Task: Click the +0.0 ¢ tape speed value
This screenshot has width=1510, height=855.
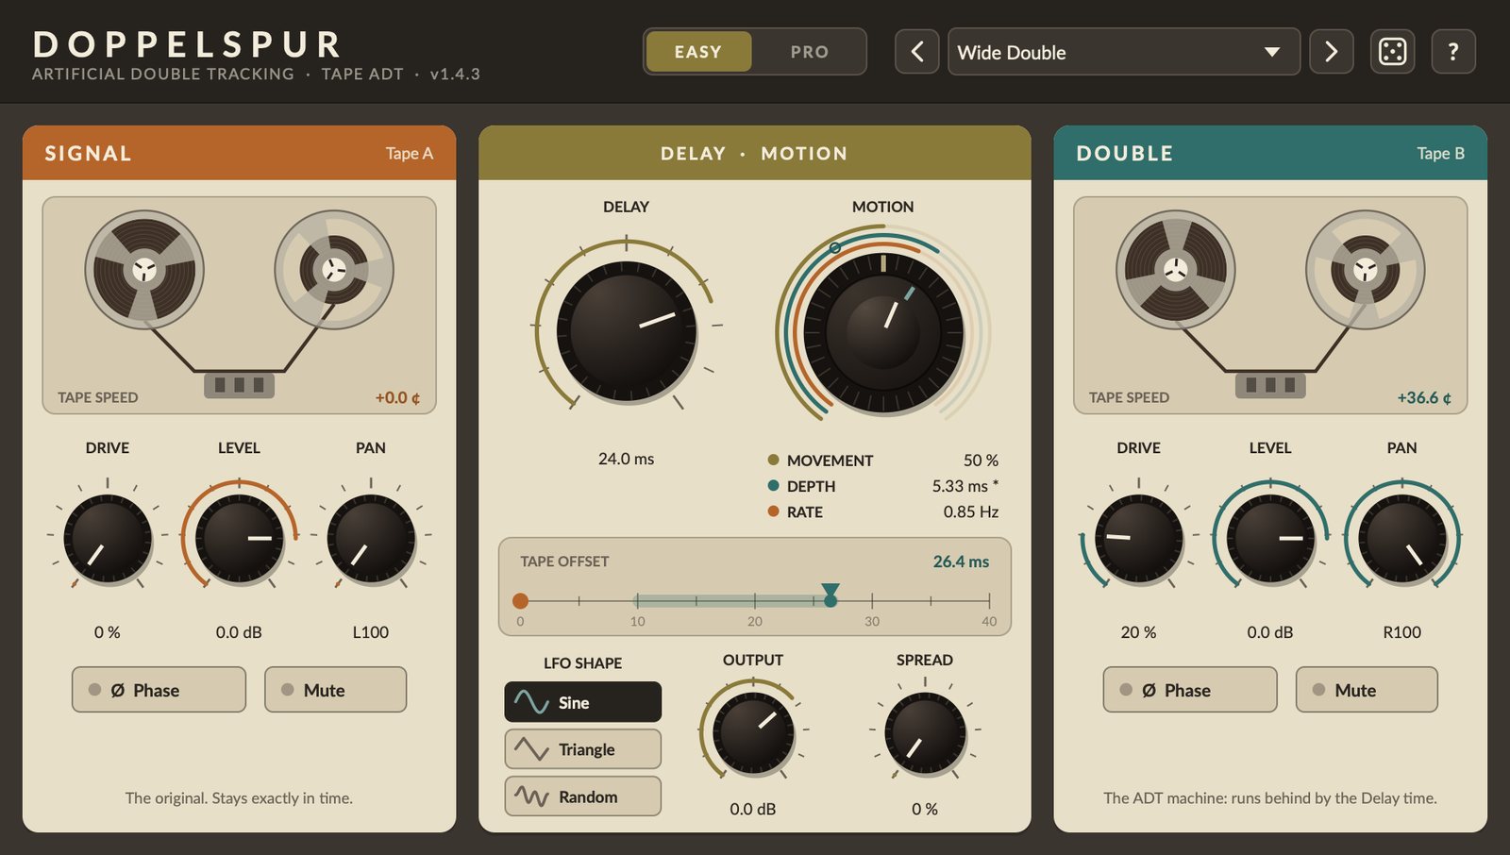Action: [x=397, y=397]
